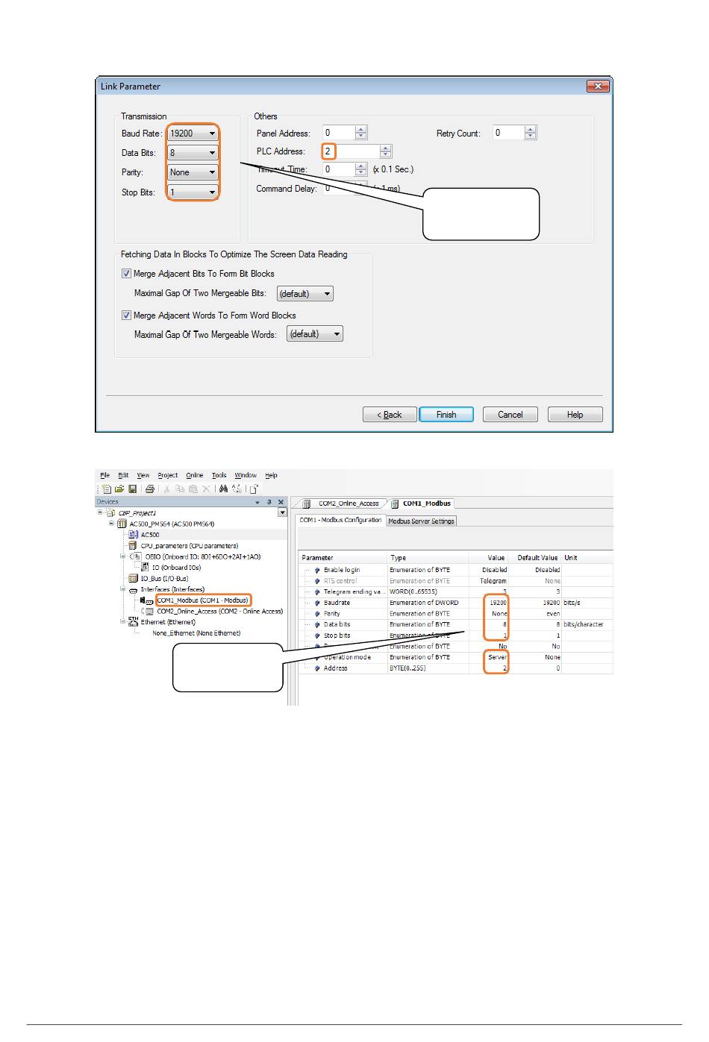Open the Edit menu

123,475
